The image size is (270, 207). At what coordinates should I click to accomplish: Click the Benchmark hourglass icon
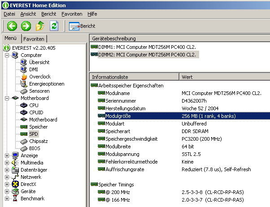pos(15,198)
